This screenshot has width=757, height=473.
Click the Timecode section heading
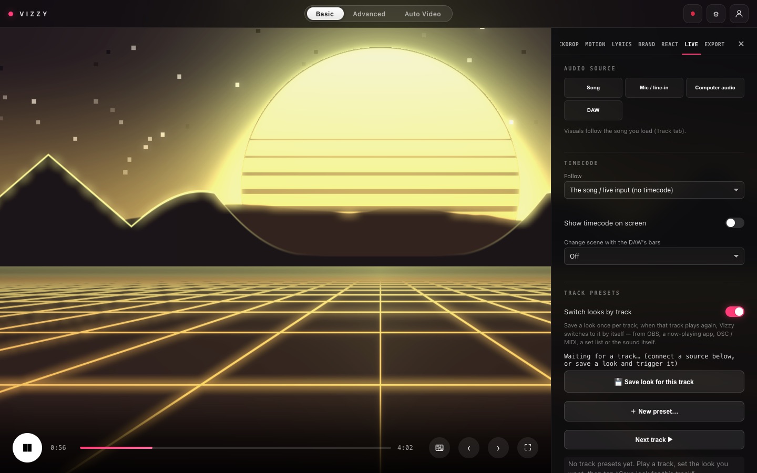tap(581, 163)
